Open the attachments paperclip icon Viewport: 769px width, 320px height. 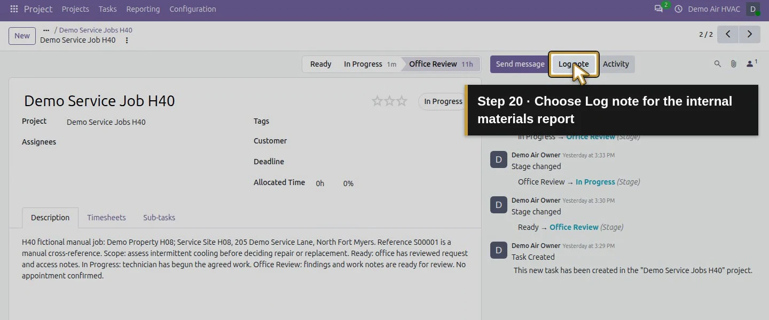click(x=734, y=64)
